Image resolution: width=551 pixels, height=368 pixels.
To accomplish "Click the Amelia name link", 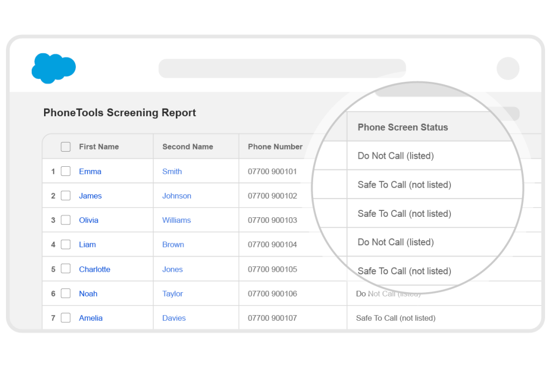I will click(90, 318).
